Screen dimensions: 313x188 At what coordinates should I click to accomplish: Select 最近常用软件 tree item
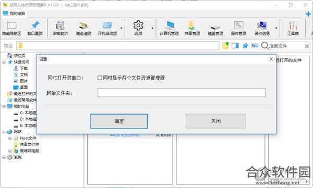pos(25,100)
